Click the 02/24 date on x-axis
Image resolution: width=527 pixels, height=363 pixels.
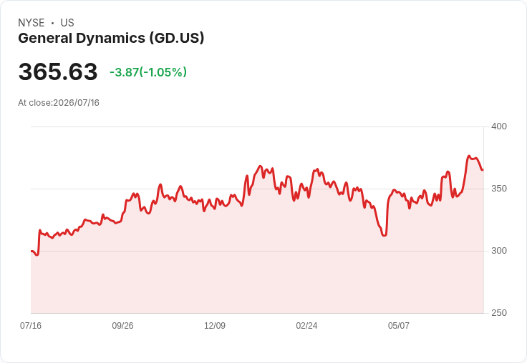pyautogui.click(x=306, y=325)
